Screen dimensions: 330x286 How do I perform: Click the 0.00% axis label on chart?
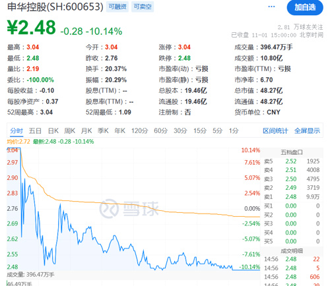point(252,208)
